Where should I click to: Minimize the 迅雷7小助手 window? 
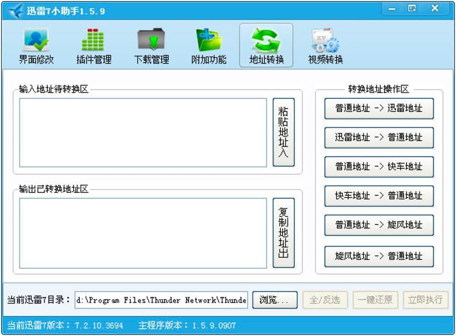pyautogui.click(x=392, y=8)
